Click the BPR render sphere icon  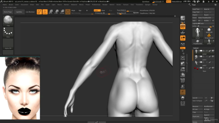point(183,18)
